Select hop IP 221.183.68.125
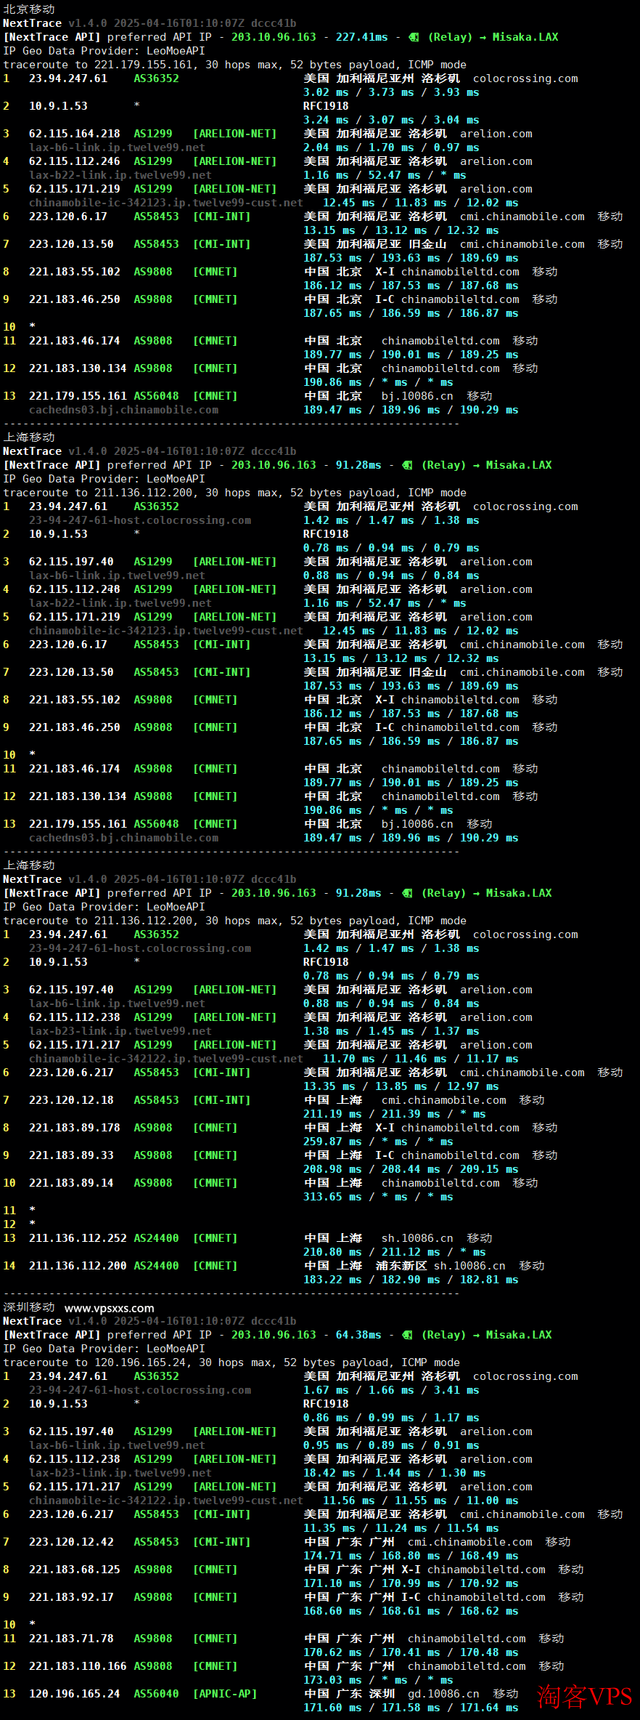This screenshot has height=1720, width=640. point(75,1570)
